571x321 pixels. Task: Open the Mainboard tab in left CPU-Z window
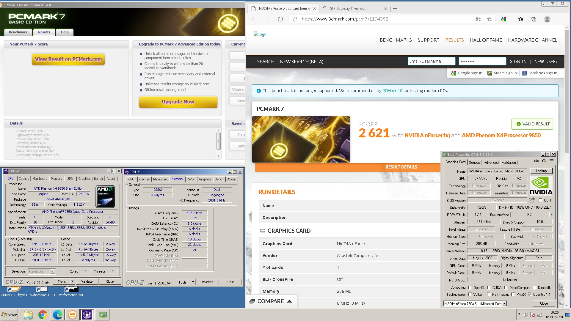(40, 179)
